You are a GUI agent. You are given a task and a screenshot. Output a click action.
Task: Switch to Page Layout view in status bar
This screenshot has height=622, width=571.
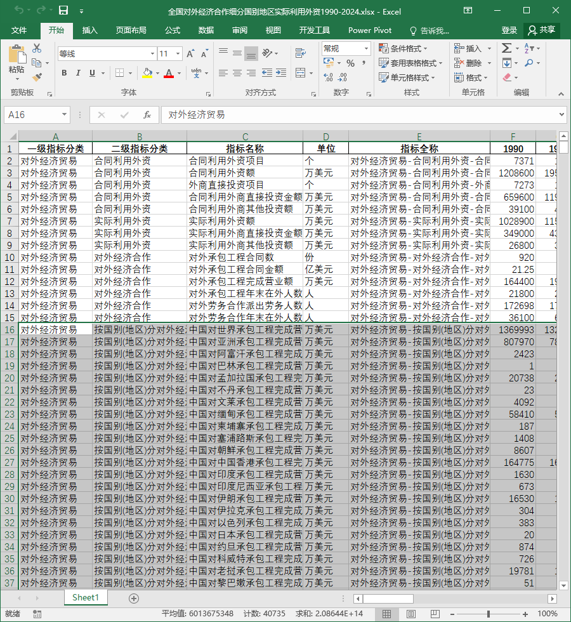tap(411, 614)
